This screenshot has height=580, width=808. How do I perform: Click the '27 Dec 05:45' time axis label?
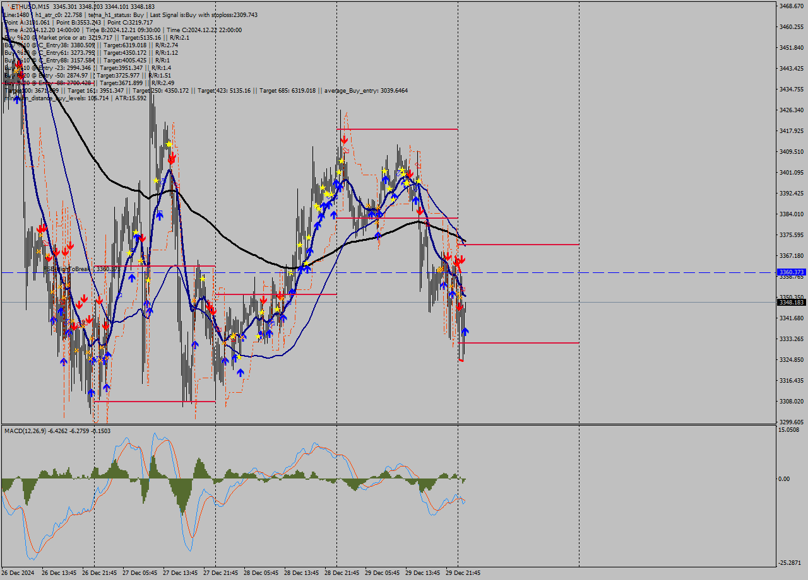click(140, 573)
